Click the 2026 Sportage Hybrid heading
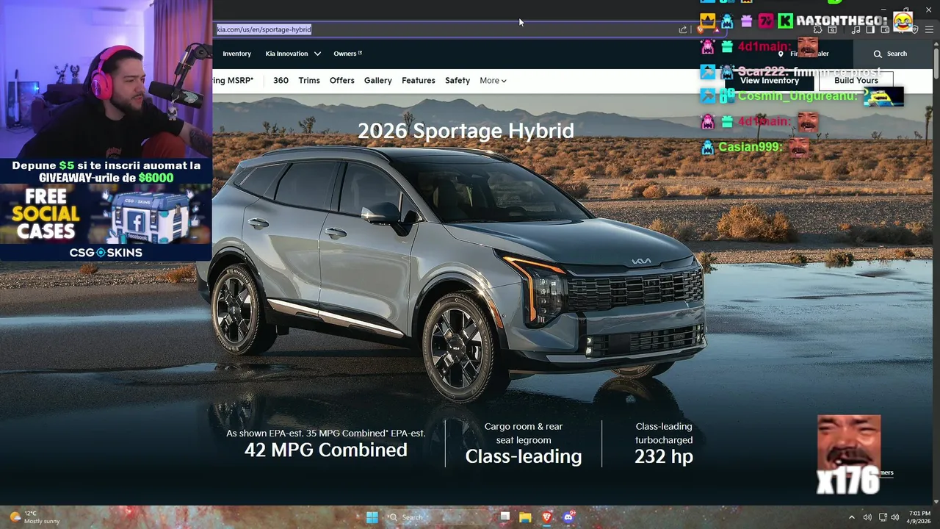The height and width of the screenshot is (529, 940). 466,131
